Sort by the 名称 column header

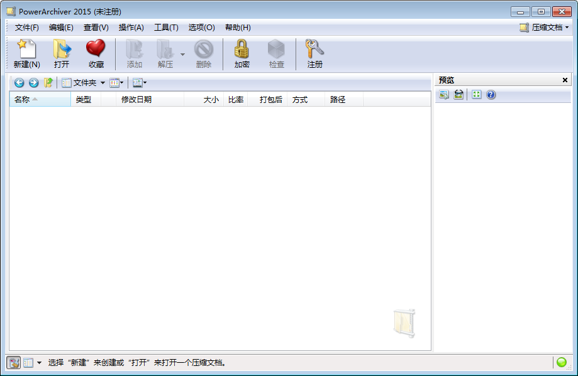click(x=40, y=100)
